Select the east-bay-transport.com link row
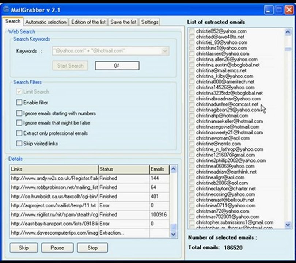The image size is (296, 263). (90, 224)
